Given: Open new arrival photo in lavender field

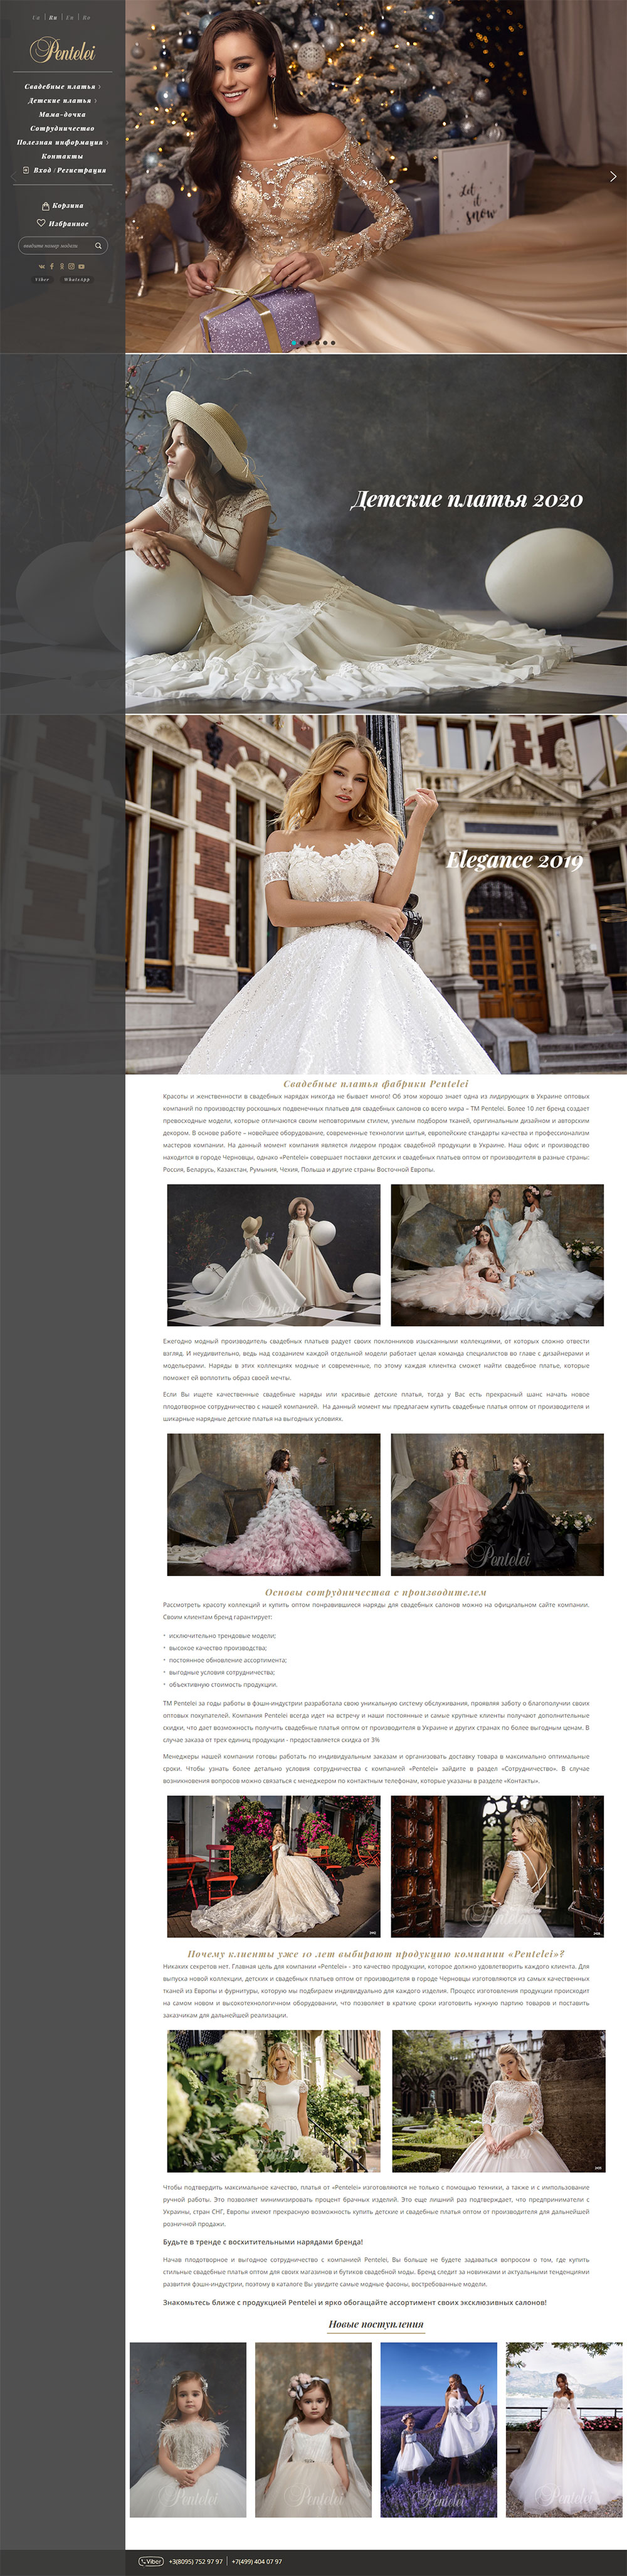Looking at the screenshot, I should tap(439, 2430).
